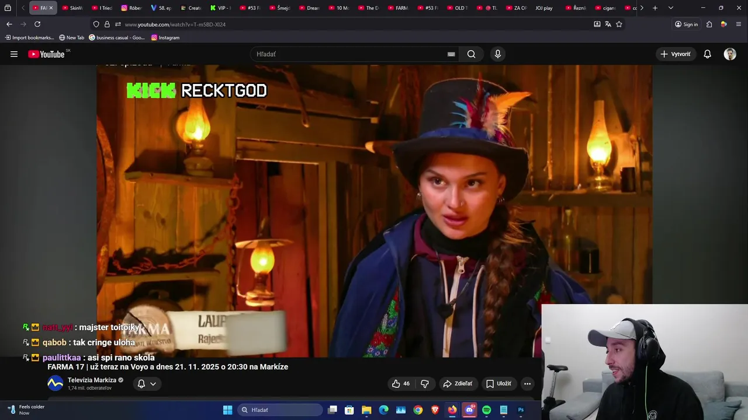Open Microsoft Store from the taskbar
Viewport: 748px width, 420px height.
point(349,410)
